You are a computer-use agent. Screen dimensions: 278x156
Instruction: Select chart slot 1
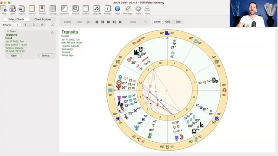click(17, 25)
